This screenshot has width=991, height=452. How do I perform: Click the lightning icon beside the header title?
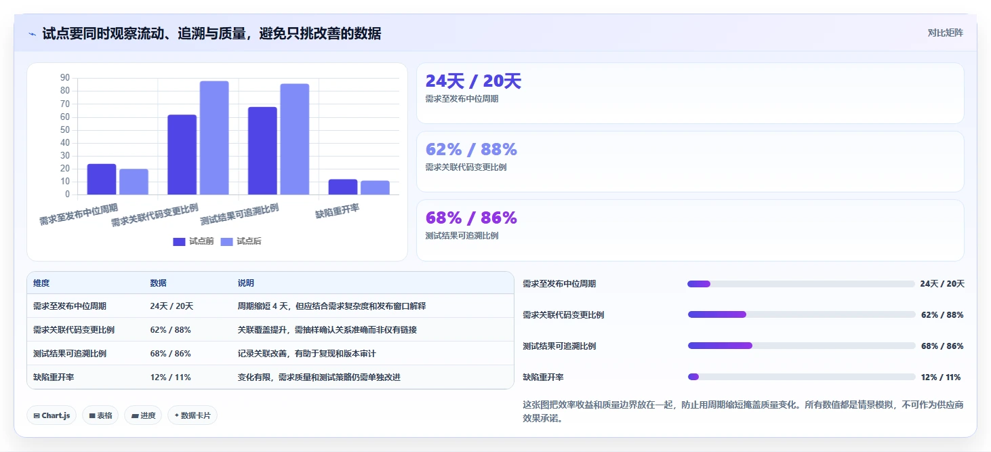tap(32, 34)
